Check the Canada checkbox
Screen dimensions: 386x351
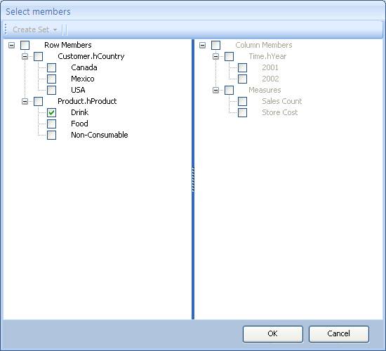(x=51, y=67)
